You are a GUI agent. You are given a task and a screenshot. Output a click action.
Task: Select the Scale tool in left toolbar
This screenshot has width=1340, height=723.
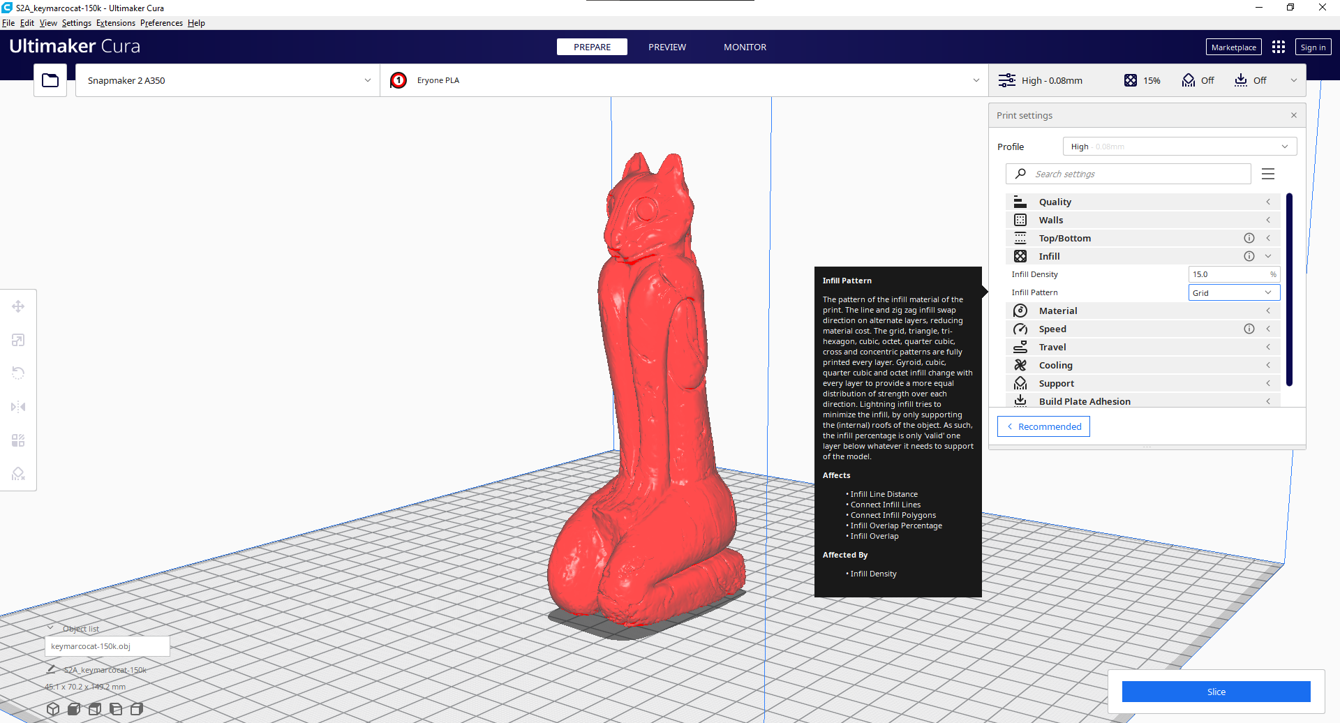click(18, 340)
